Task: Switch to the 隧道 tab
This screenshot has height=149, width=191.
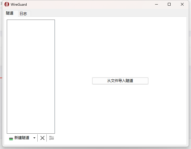Action: (11, 13)
